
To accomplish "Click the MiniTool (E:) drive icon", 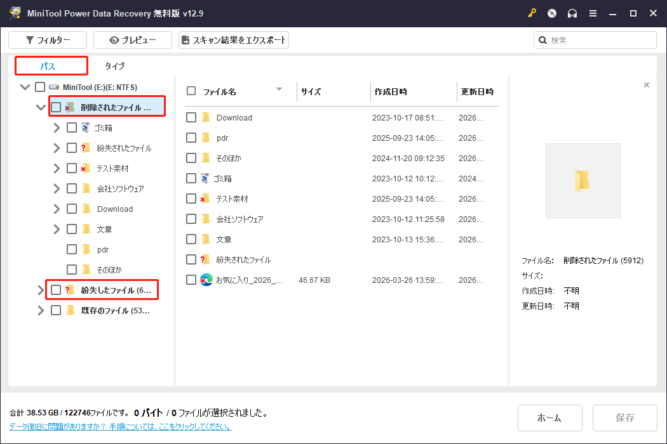I will 54,87.
